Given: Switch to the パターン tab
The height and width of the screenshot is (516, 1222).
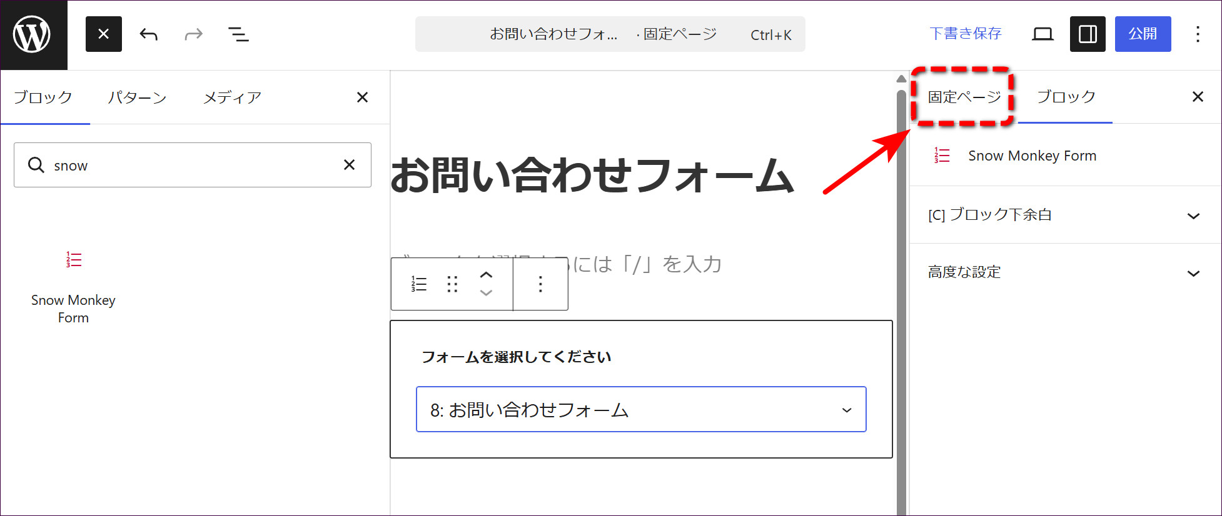Looking at the screenshot, I should (x=137, y=97).
